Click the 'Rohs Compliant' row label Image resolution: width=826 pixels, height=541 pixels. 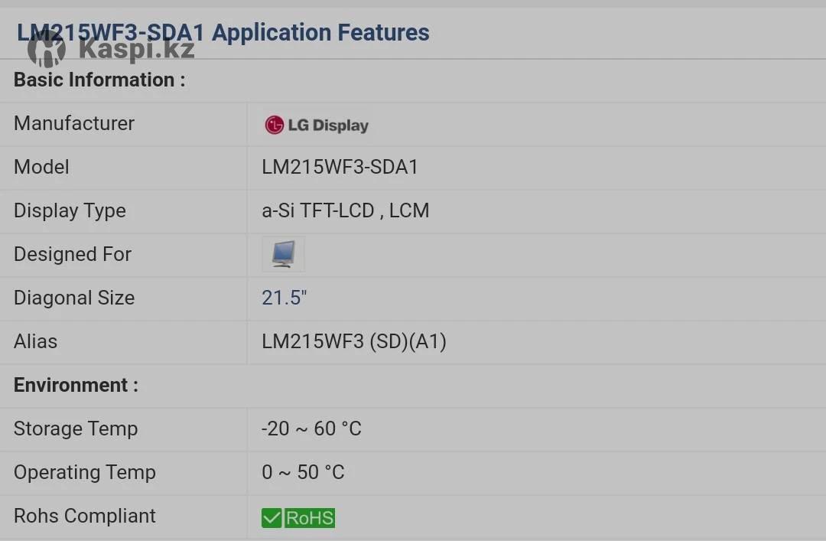(x=85, y=517)
